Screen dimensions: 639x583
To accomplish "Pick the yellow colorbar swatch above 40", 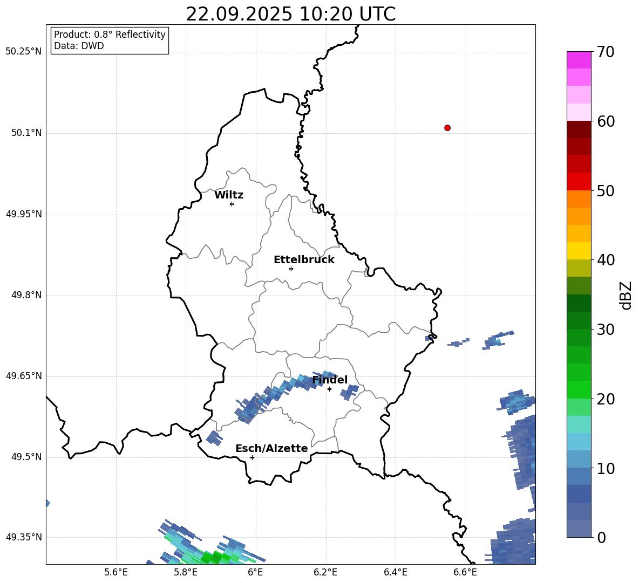I will pos(579,251).
